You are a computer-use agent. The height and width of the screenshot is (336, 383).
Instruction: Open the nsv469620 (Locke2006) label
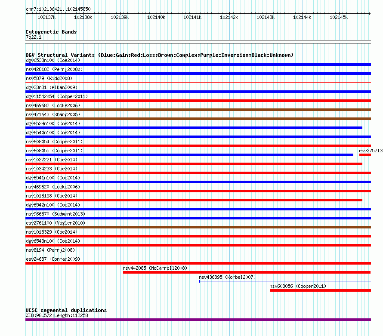coord(53,187)
